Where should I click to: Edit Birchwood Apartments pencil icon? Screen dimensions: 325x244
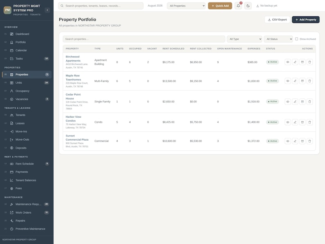(x=295, y=62)
